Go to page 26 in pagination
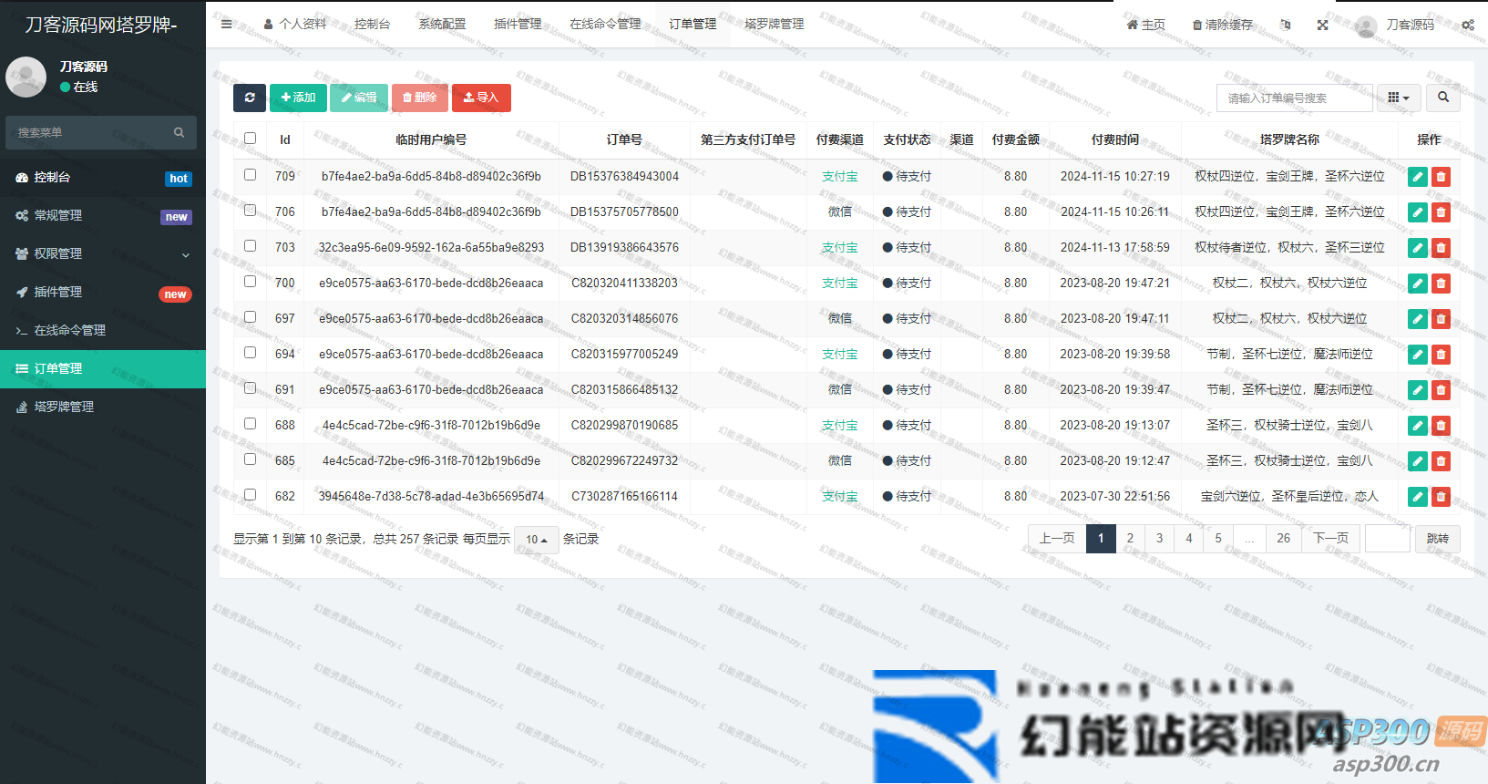 (1283, 539)
